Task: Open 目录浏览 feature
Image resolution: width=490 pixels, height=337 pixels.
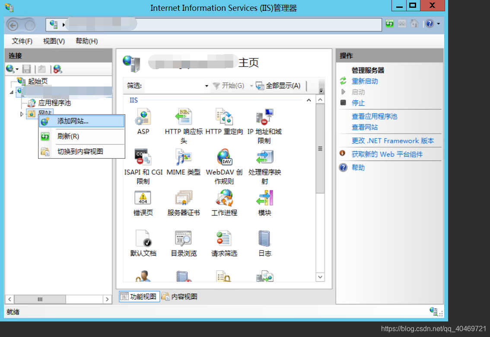Action: point(184,244)
